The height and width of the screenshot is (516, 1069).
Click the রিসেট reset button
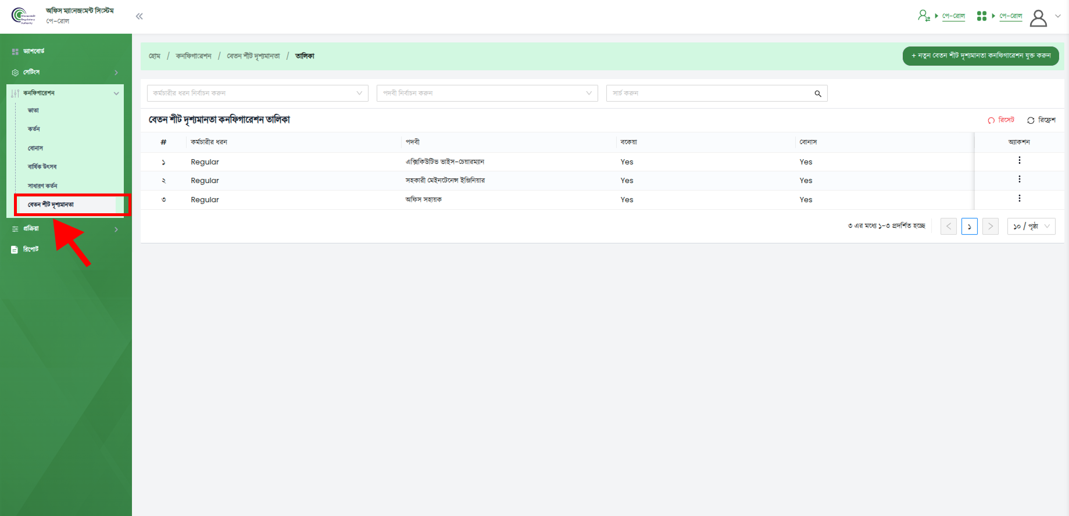[1001, 120]
